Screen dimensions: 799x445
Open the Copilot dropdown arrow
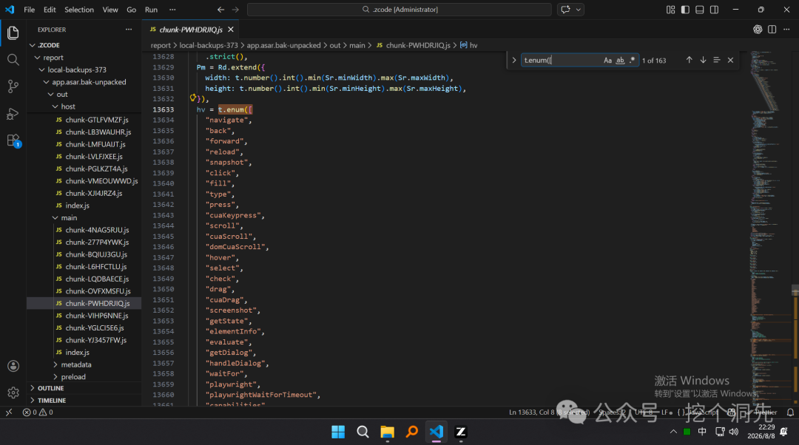579,9
